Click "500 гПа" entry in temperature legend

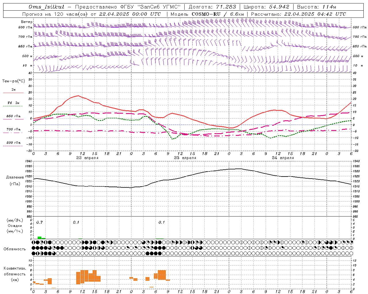point(13,144)
